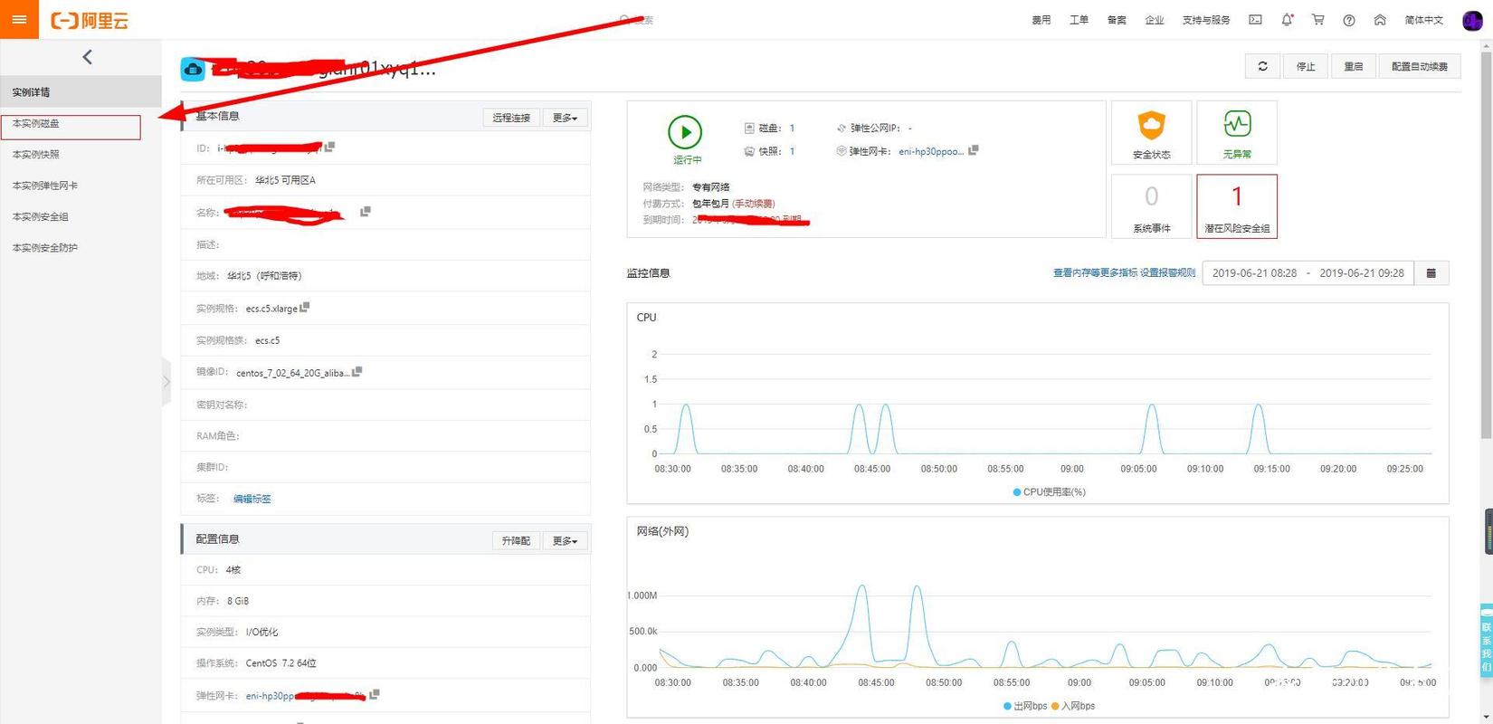Click the 弹性网卡 layer icon in status panel

(842, 151)
